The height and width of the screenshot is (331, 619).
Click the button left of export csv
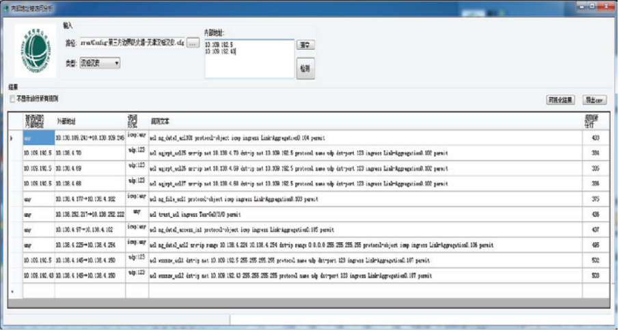560,100
